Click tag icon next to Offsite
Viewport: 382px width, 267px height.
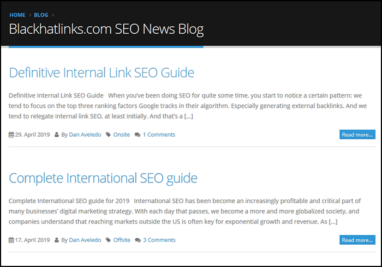[108, 240]
